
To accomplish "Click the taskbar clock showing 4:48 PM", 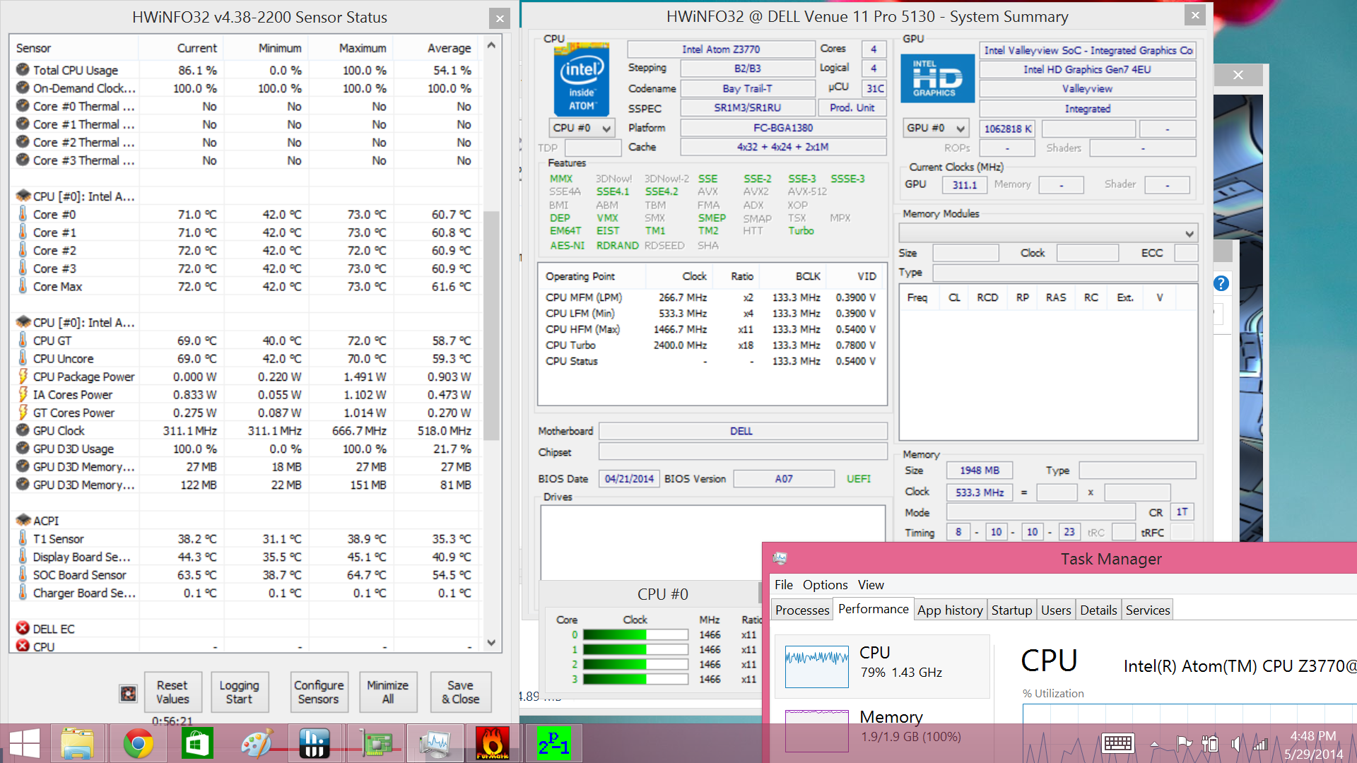I will (x=1313, y=735).
